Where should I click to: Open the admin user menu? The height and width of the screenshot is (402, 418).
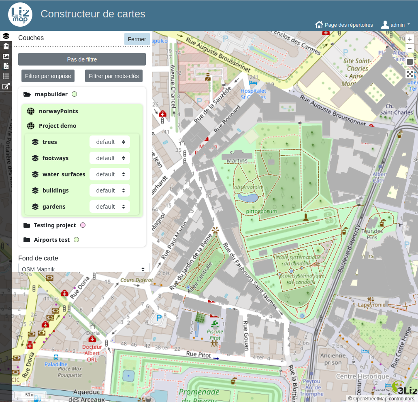(396, 25)
